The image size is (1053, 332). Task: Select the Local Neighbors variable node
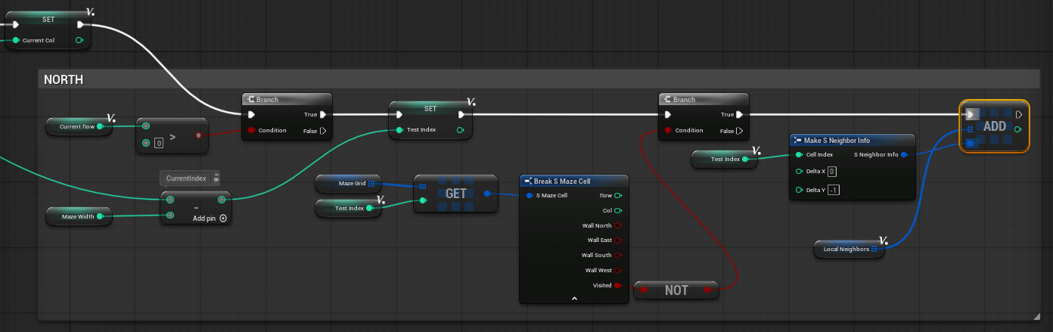click(x=849, y=248)
